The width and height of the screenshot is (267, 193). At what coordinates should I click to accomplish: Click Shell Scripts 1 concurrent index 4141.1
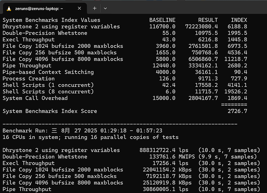237,85
